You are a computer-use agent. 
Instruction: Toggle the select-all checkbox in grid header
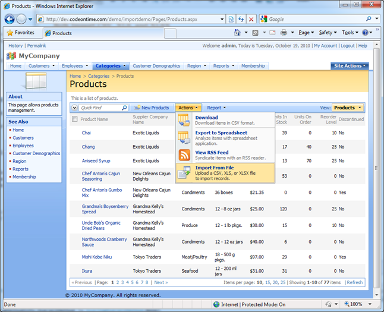(x=74, y=119)
